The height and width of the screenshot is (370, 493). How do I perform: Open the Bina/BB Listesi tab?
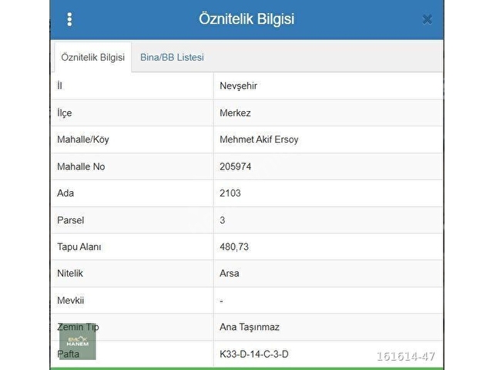(x=172, y=57)
